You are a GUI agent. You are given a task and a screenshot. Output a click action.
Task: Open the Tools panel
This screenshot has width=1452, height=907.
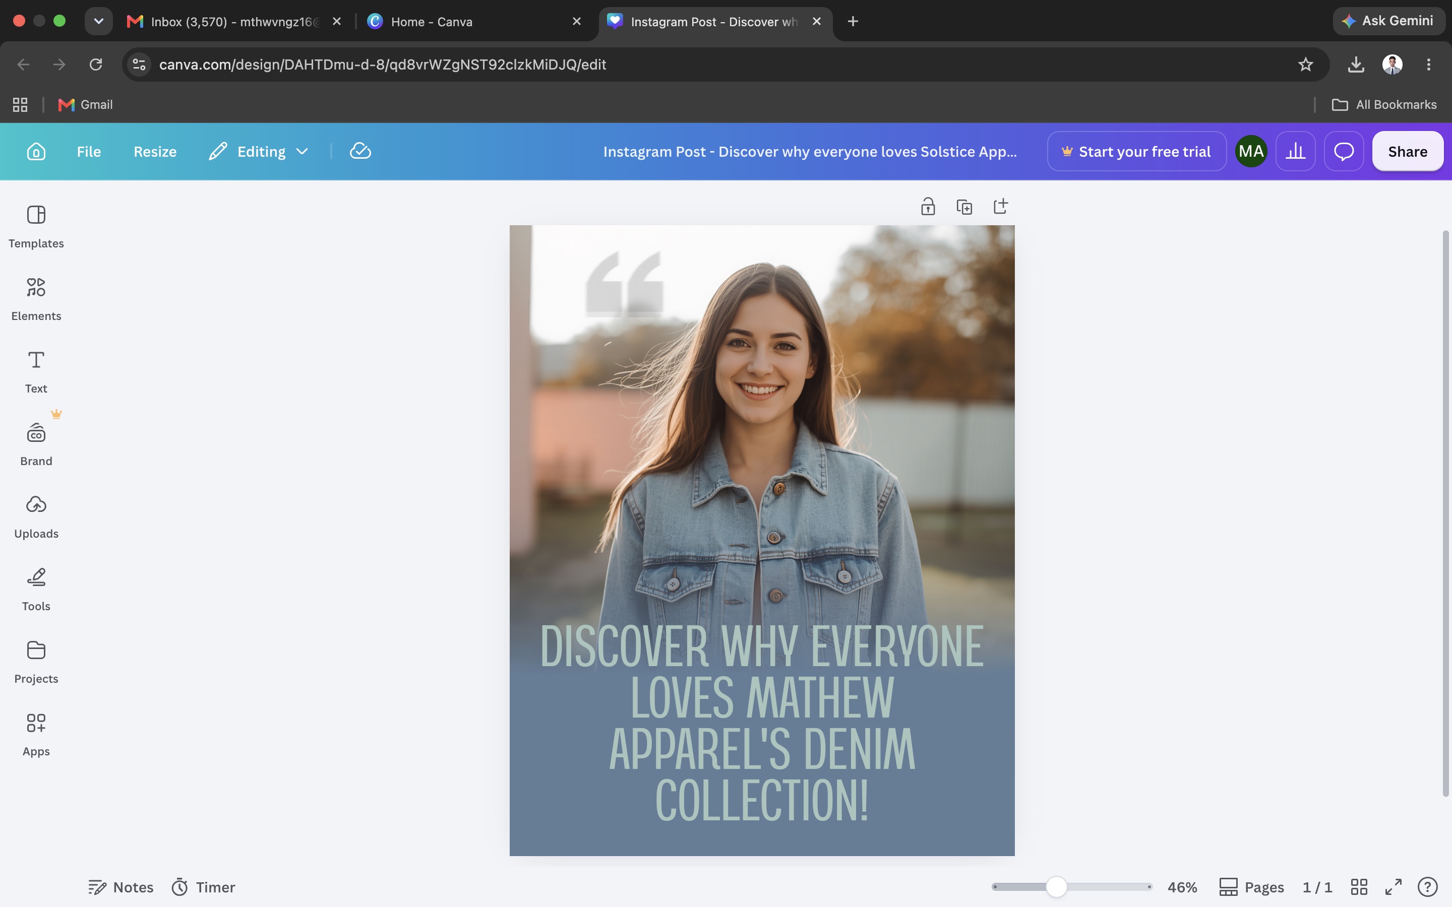click(36, 590)
